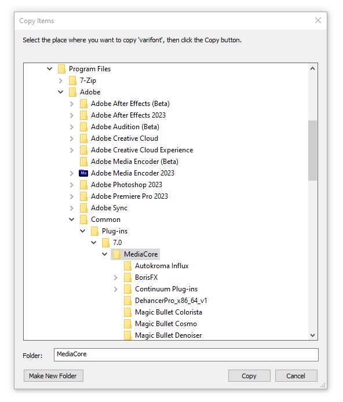This screenshot has height=402, width=343.
Task: Click the 7.0 folder icon
Action: point(105,243)
